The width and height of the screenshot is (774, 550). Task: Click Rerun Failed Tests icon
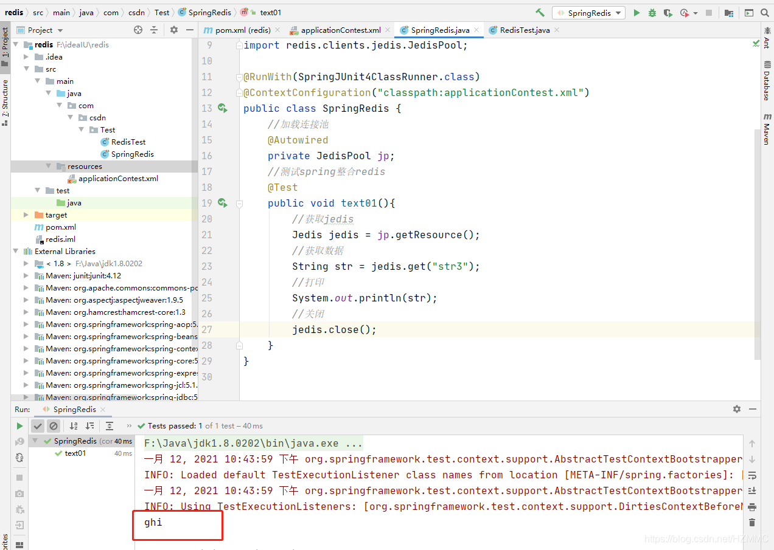[19, 442]
